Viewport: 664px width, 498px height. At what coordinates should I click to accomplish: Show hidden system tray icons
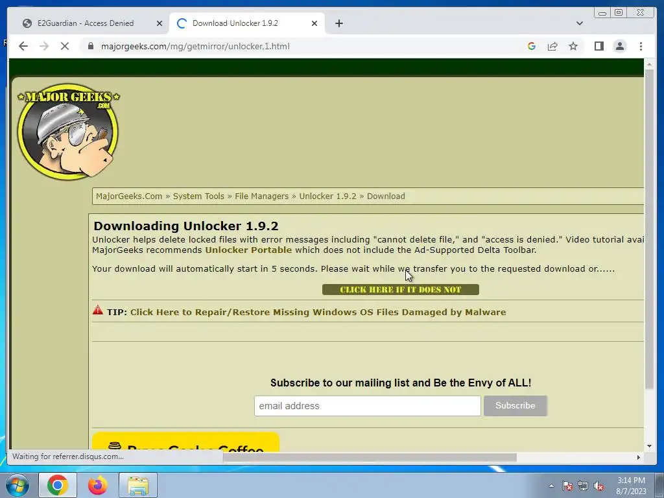point(551,486)
